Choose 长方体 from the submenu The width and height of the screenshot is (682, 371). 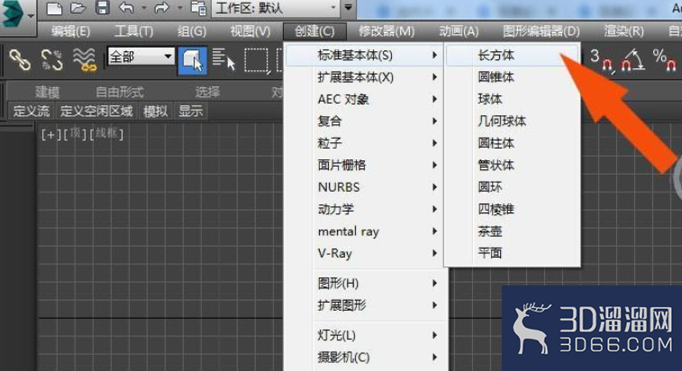[x=513, y=55]
